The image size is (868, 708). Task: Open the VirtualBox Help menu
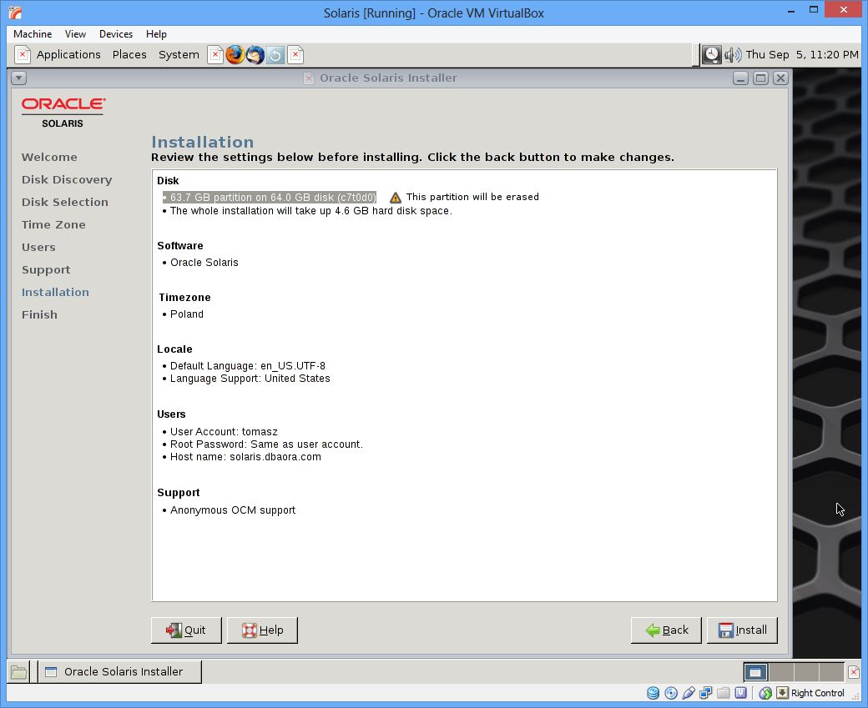click(x=156, y=34)
